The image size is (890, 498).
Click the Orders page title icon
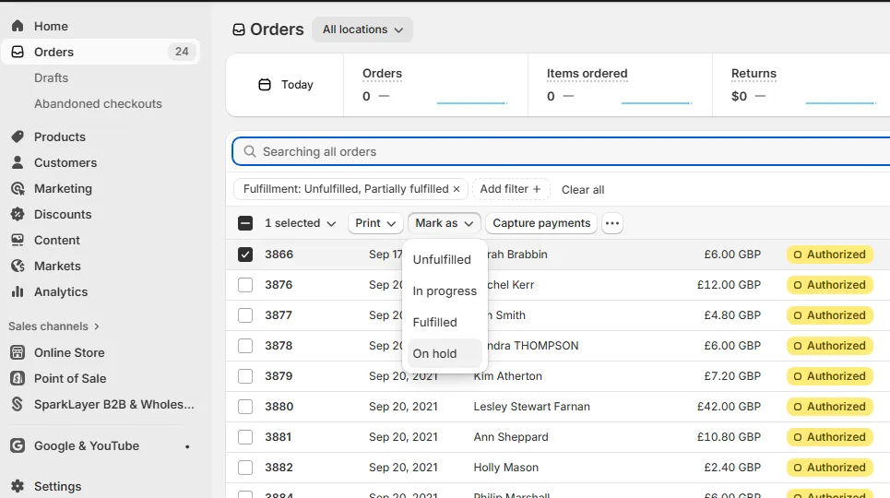[x=239, y=30]
